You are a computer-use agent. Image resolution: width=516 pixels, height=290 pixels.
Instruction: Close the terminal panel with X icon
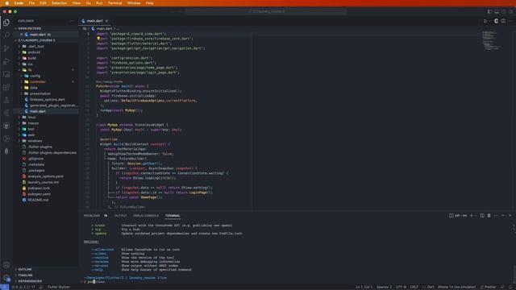510,216
